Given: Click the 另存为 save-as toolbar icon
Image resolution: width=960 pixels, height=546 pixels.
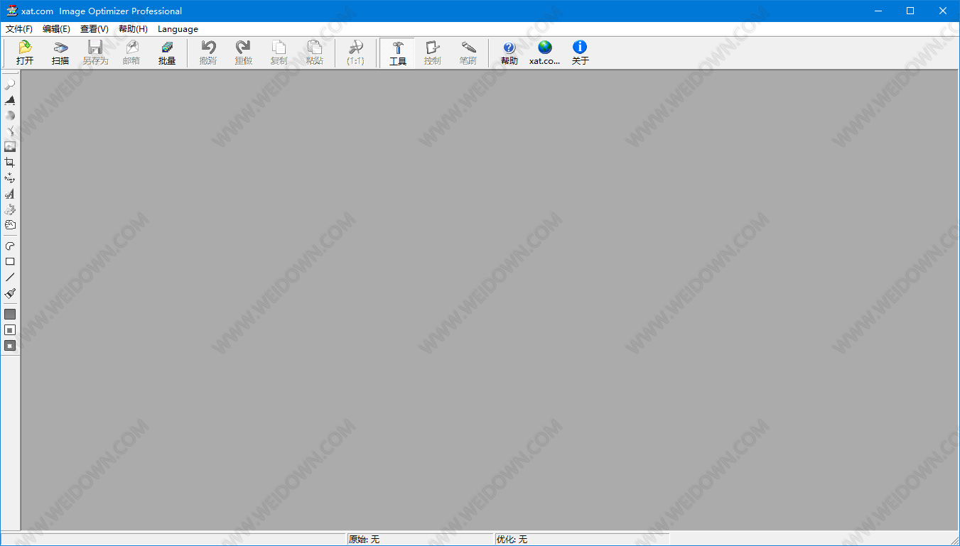Looking at the screenshot, I should click(x=95, y=53).
